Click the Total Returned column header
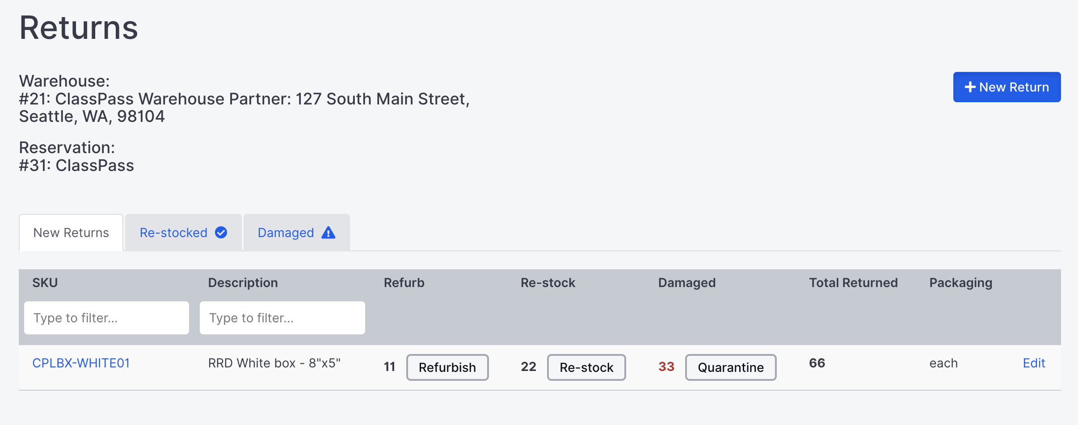The height and width of the screenshot is (425, 1078). (x=853, y=283)
